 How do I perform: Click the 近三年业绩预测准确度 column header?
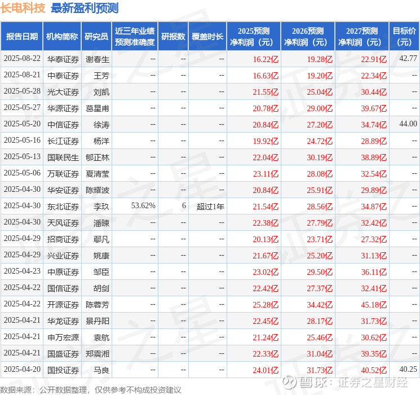click(x=135, y=37)
